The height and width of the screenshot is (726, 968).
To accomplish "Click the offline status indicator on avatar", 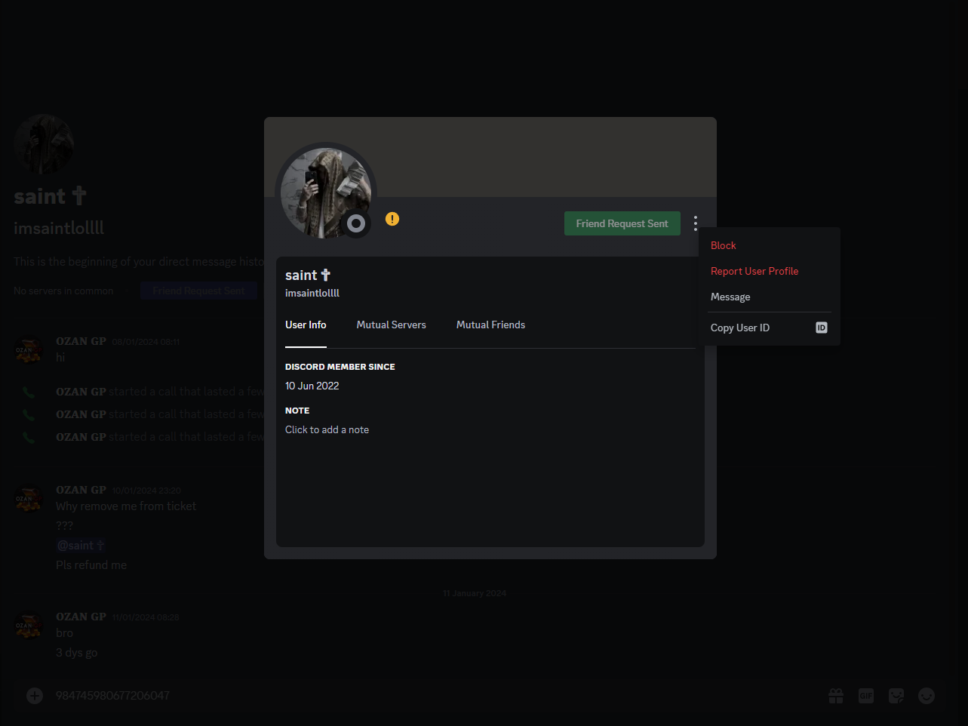I will [356, 223].
